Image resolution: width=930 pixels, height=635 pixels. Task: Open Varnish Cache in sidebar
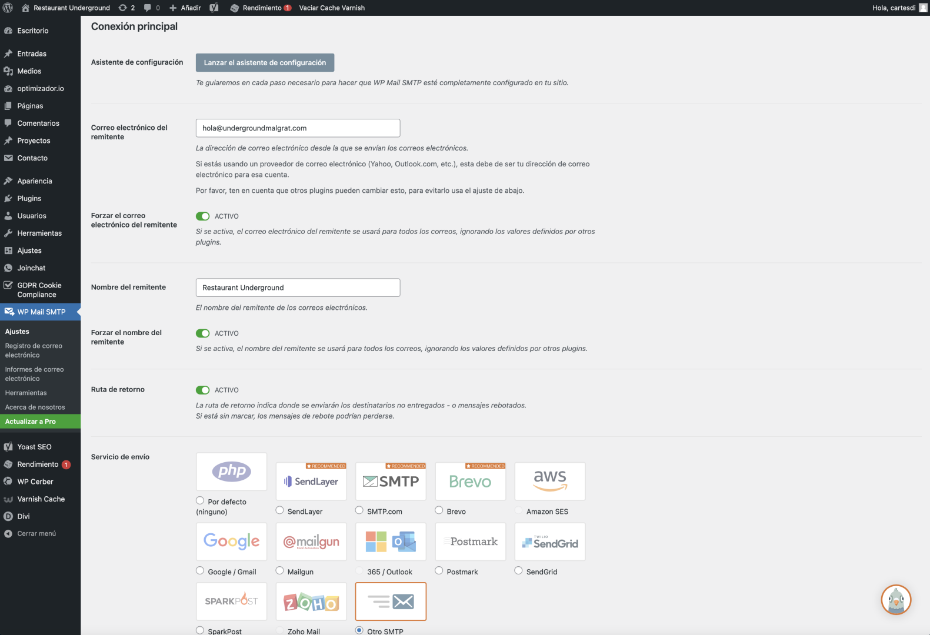coord(40,499)
